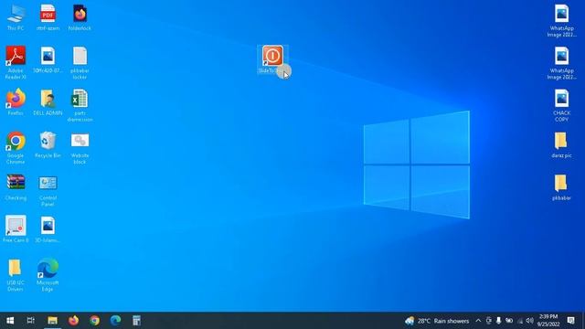Select the USB I2C Drivers folder
Image resolution: width=585 pixels, height=329 pixels.
16,275
